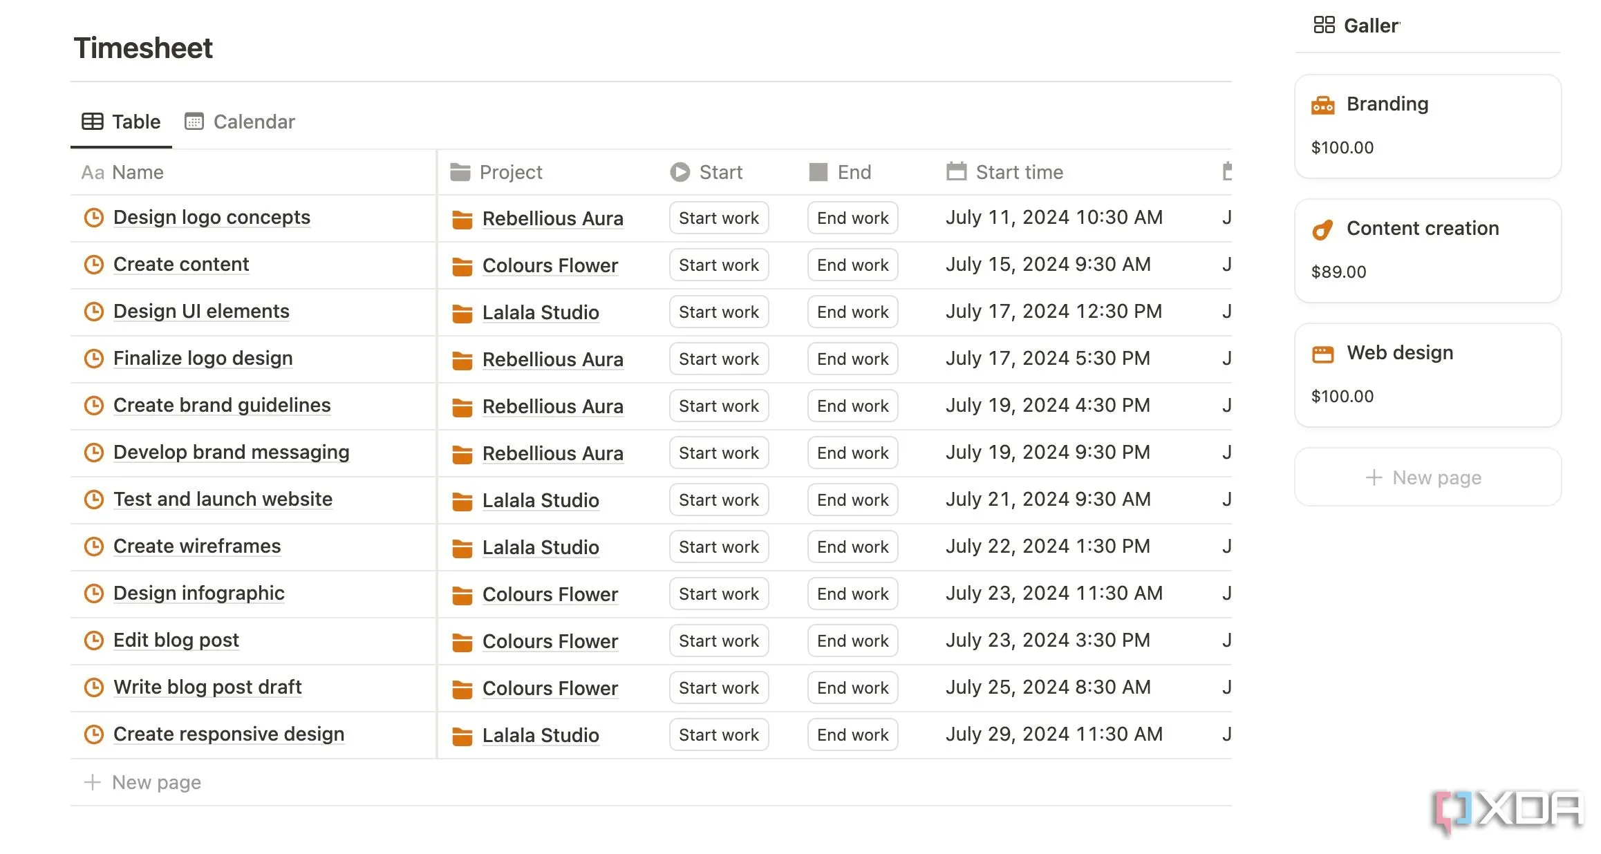Click the Project column header

pyautogui.click(x=510, y=172)
